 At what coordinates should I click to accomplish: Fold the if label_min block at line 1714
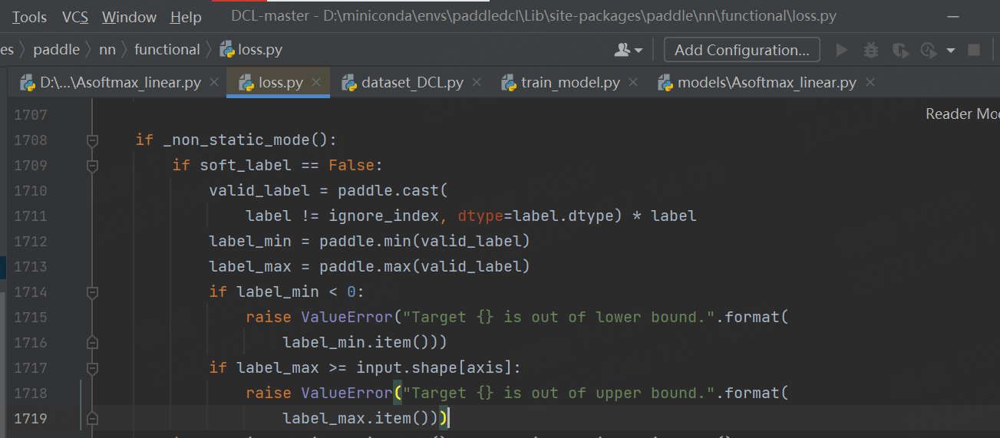[92, 292]
